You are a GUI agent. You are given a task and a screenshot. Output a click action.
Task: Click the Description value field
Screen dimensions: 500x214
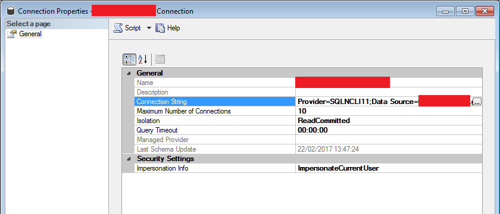pos(389,92)
